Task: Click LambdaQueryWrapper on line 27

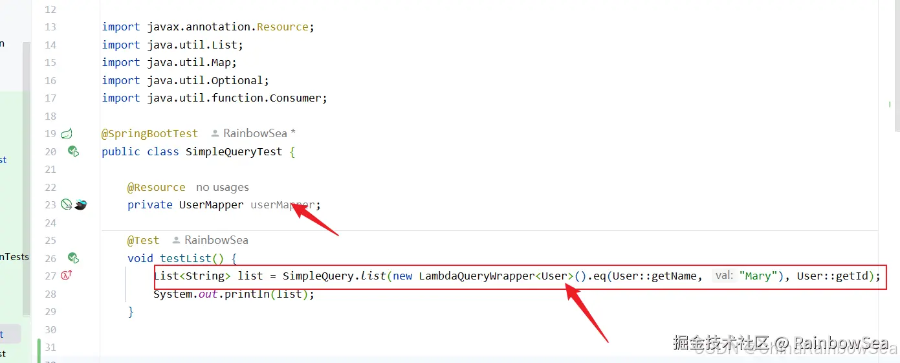Action: (x=476, y=276)
